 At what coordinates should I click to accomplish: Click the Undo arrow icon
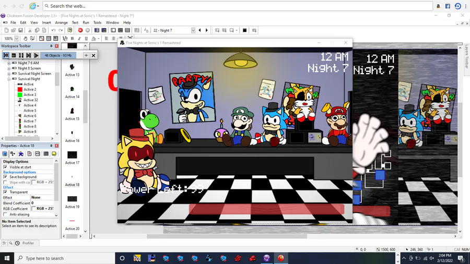(x=53, y=30)
